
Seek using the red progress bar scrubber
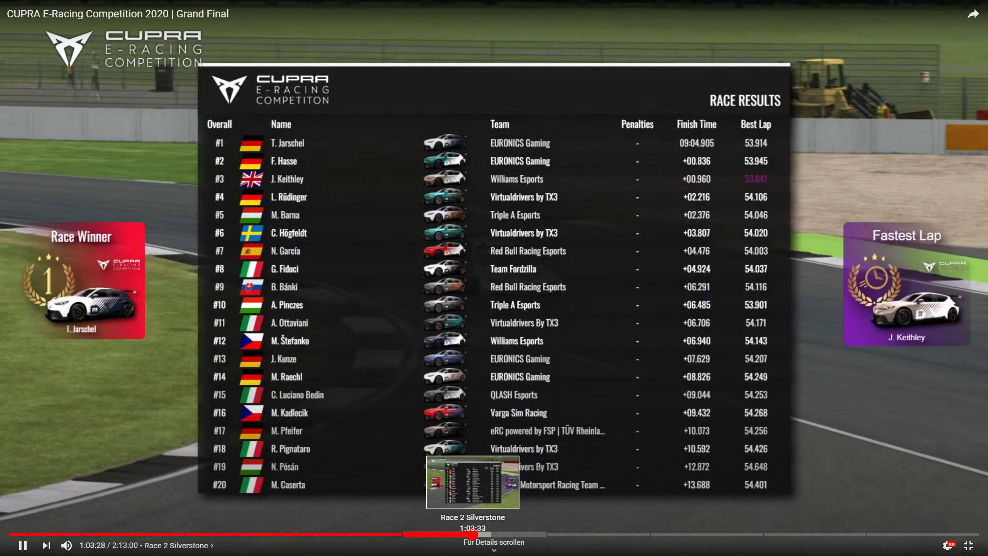point(473,534)
